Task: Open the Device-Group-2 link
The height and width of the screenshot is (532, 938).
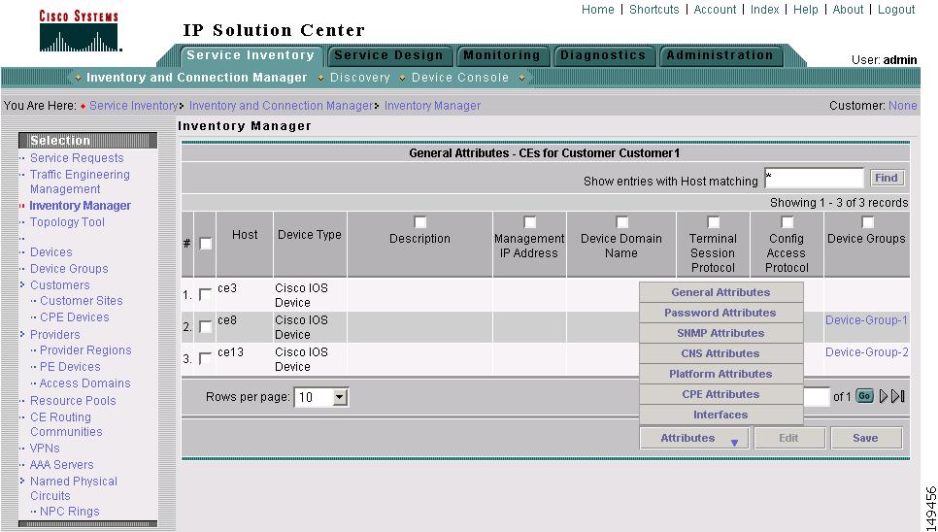Action: pos(867,352)
